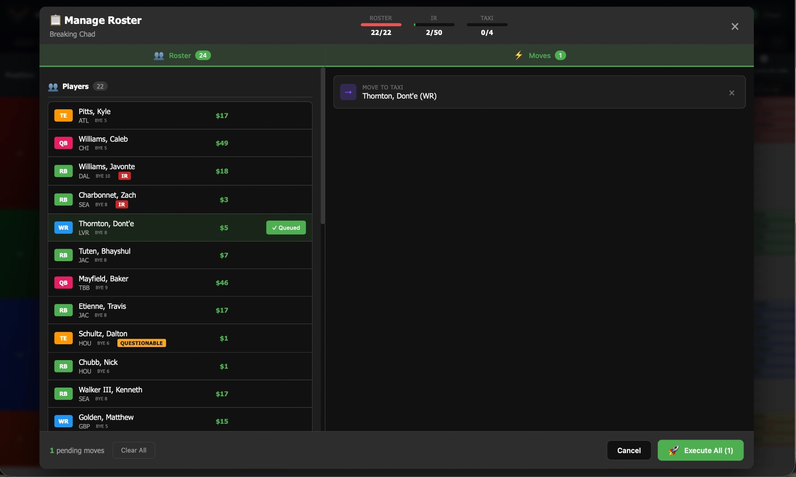The width and height of the screenshot is (796, 477).
Task: Click the Cancel button
Action: (x=629, y=450)
